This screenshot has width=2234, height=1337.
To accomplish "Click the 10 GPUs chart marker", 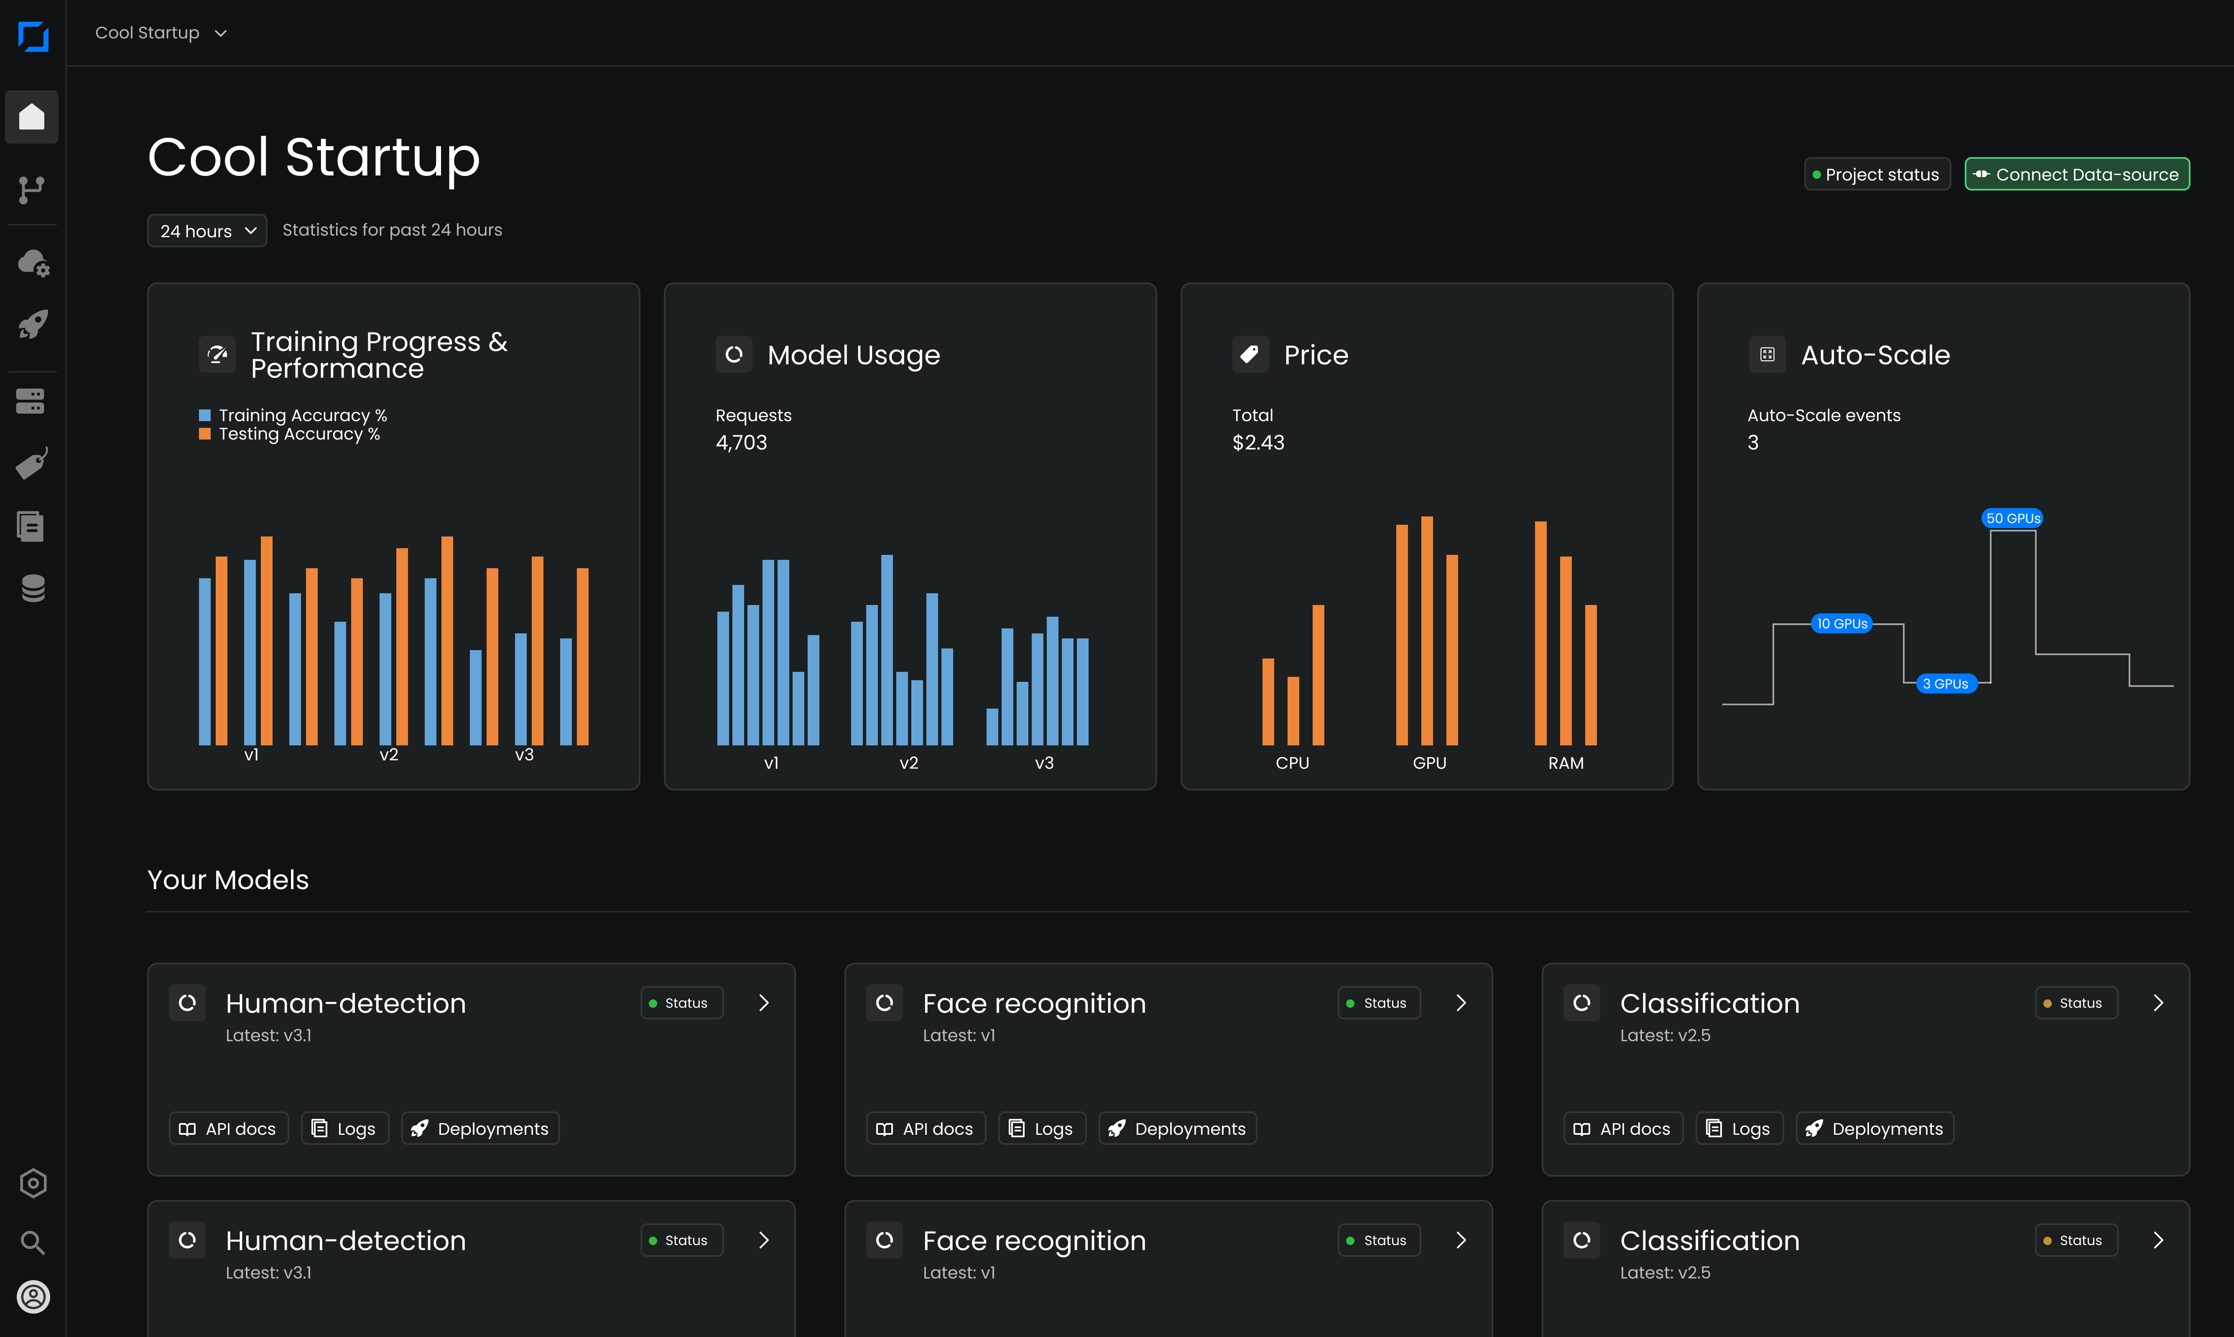I will pyautogui.click(x=1841, y=623).
